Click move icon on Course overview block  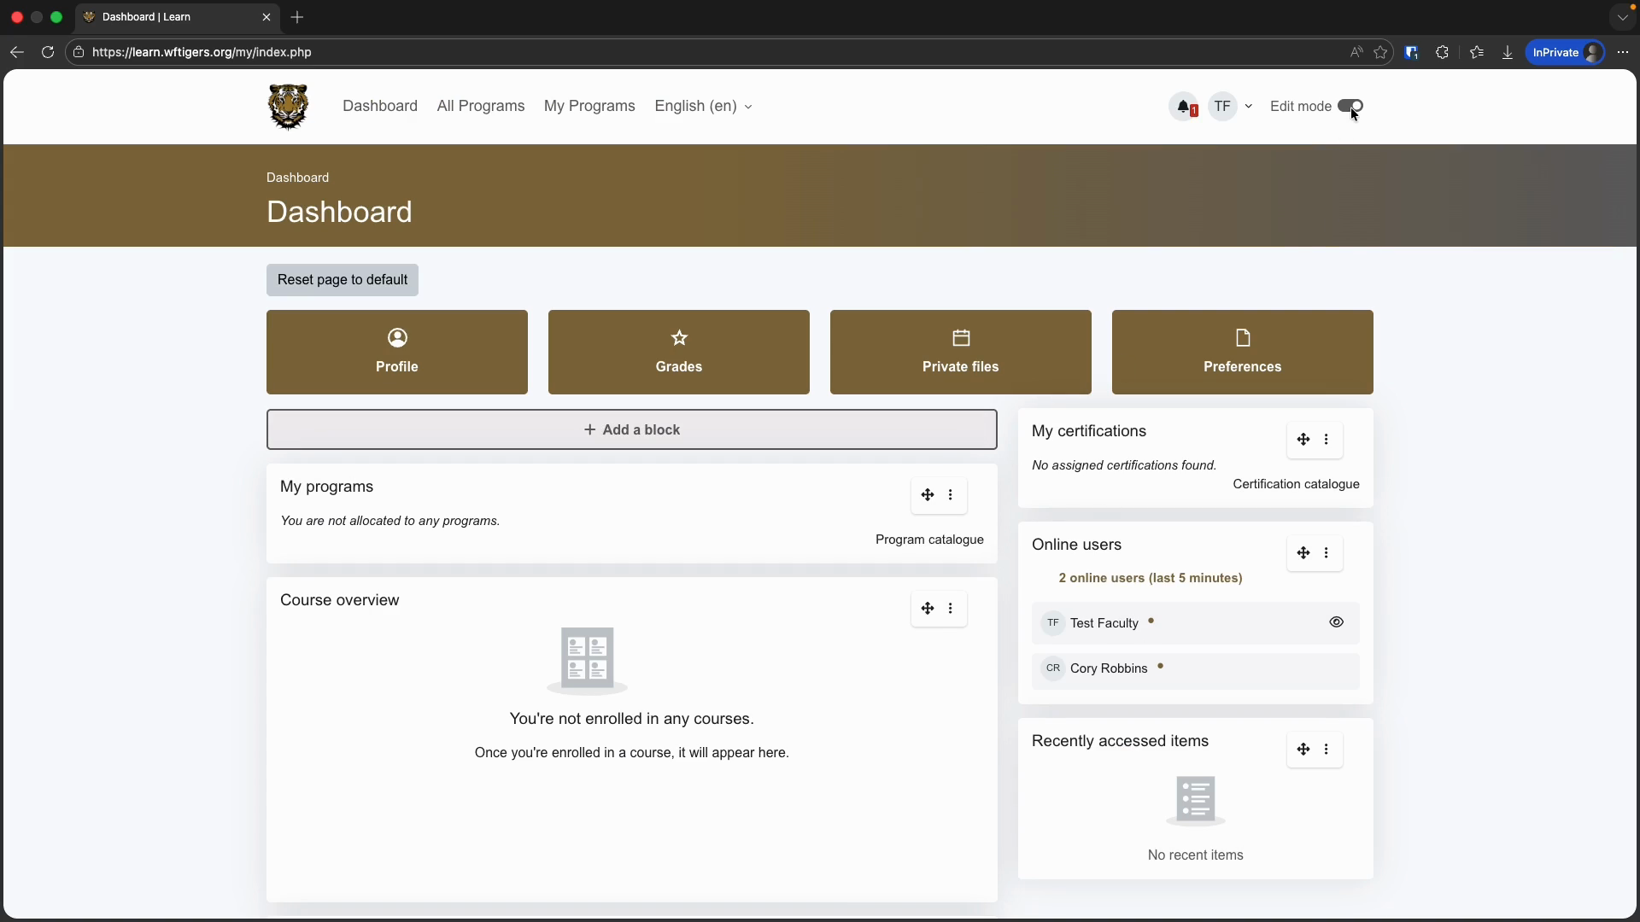(928, 609)
